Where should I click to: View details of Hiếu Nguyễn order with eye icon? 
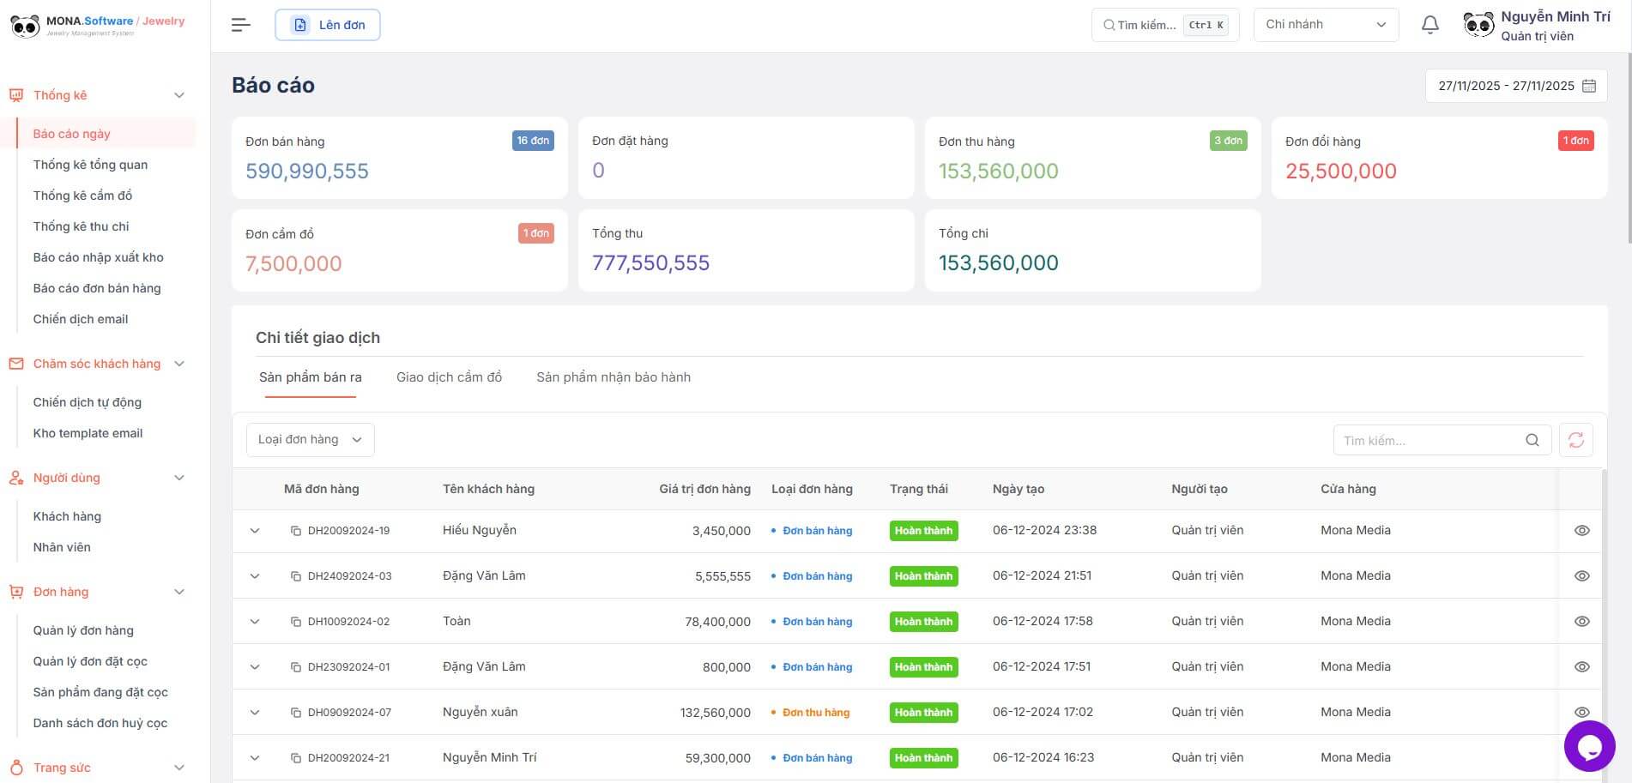pyautogui.click(x=1581, y=531)
